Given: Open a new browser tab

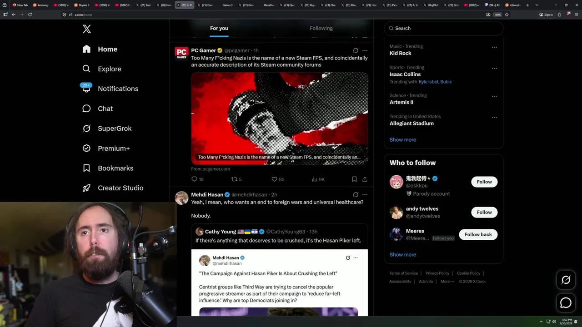Looking at the screenshot, I should point(527,5).
